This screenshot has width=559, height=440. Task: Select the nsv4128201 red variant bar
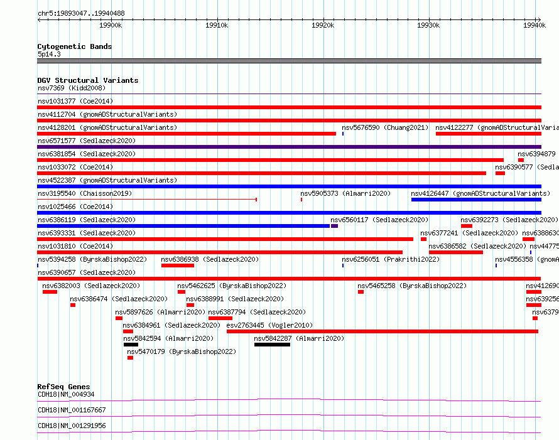coord(187,134)
